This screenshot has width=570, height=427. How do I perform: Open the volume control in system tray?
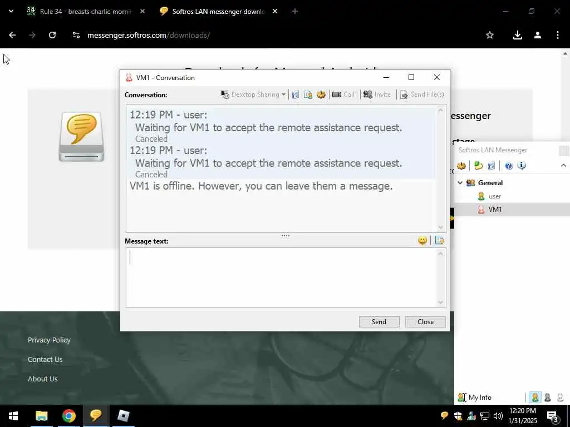click(498, 416)
